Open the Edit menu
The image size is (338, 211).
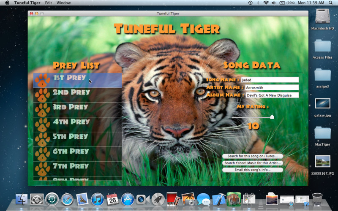tap(48, 3)
